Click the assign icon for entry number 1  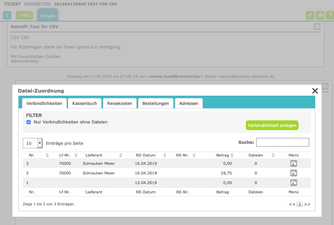(293, 183)
